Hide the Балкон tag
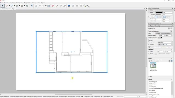The height and width of the screenshot is (98, 175). (150, 84)
